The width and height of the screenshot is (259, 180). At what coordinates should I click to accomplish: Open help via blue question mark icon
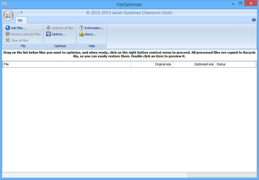coord(254,20)
